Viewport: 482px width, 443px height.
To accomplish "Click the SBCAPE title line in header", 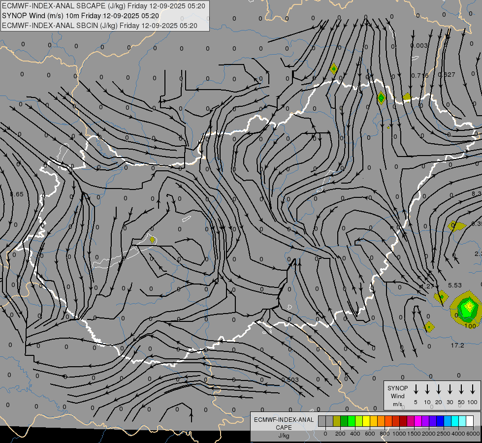I will pos(103,6).
